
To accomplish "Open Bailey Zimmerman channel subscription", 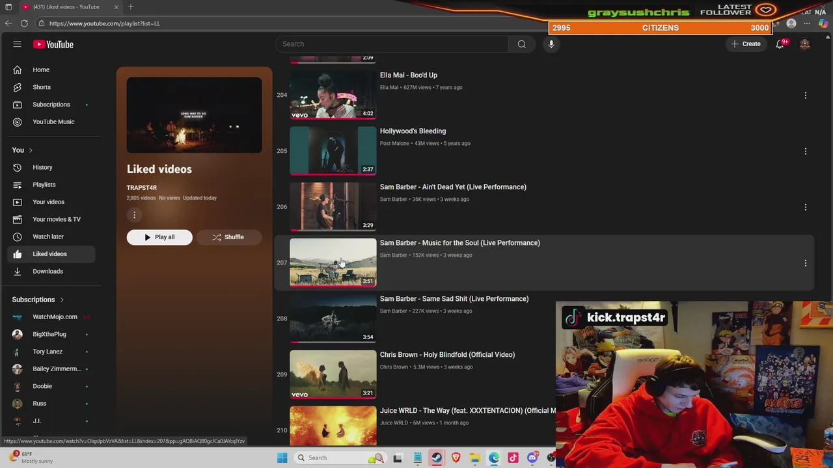I will pyautogui.click(x=52, y=369).
